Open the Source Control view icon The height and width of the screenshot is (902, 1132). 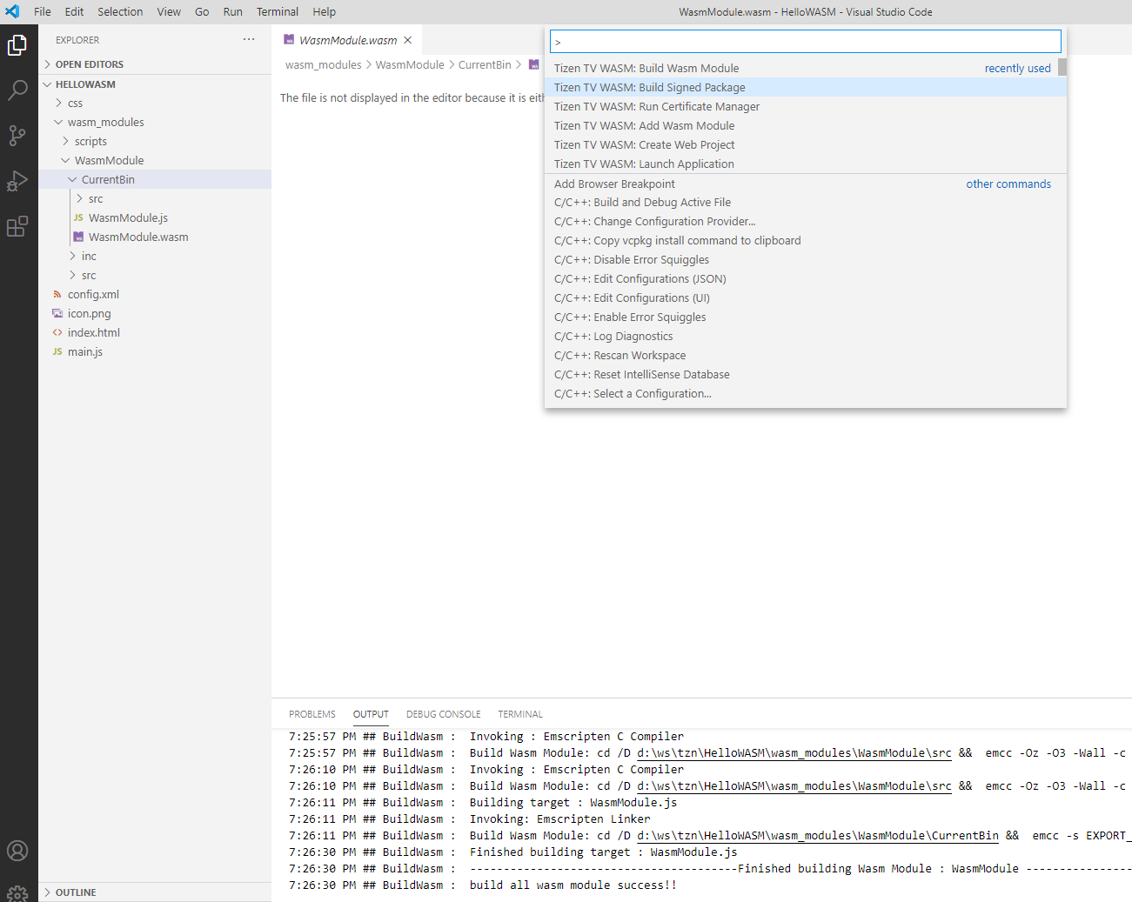pyautogui.click(x=17, y=135)
